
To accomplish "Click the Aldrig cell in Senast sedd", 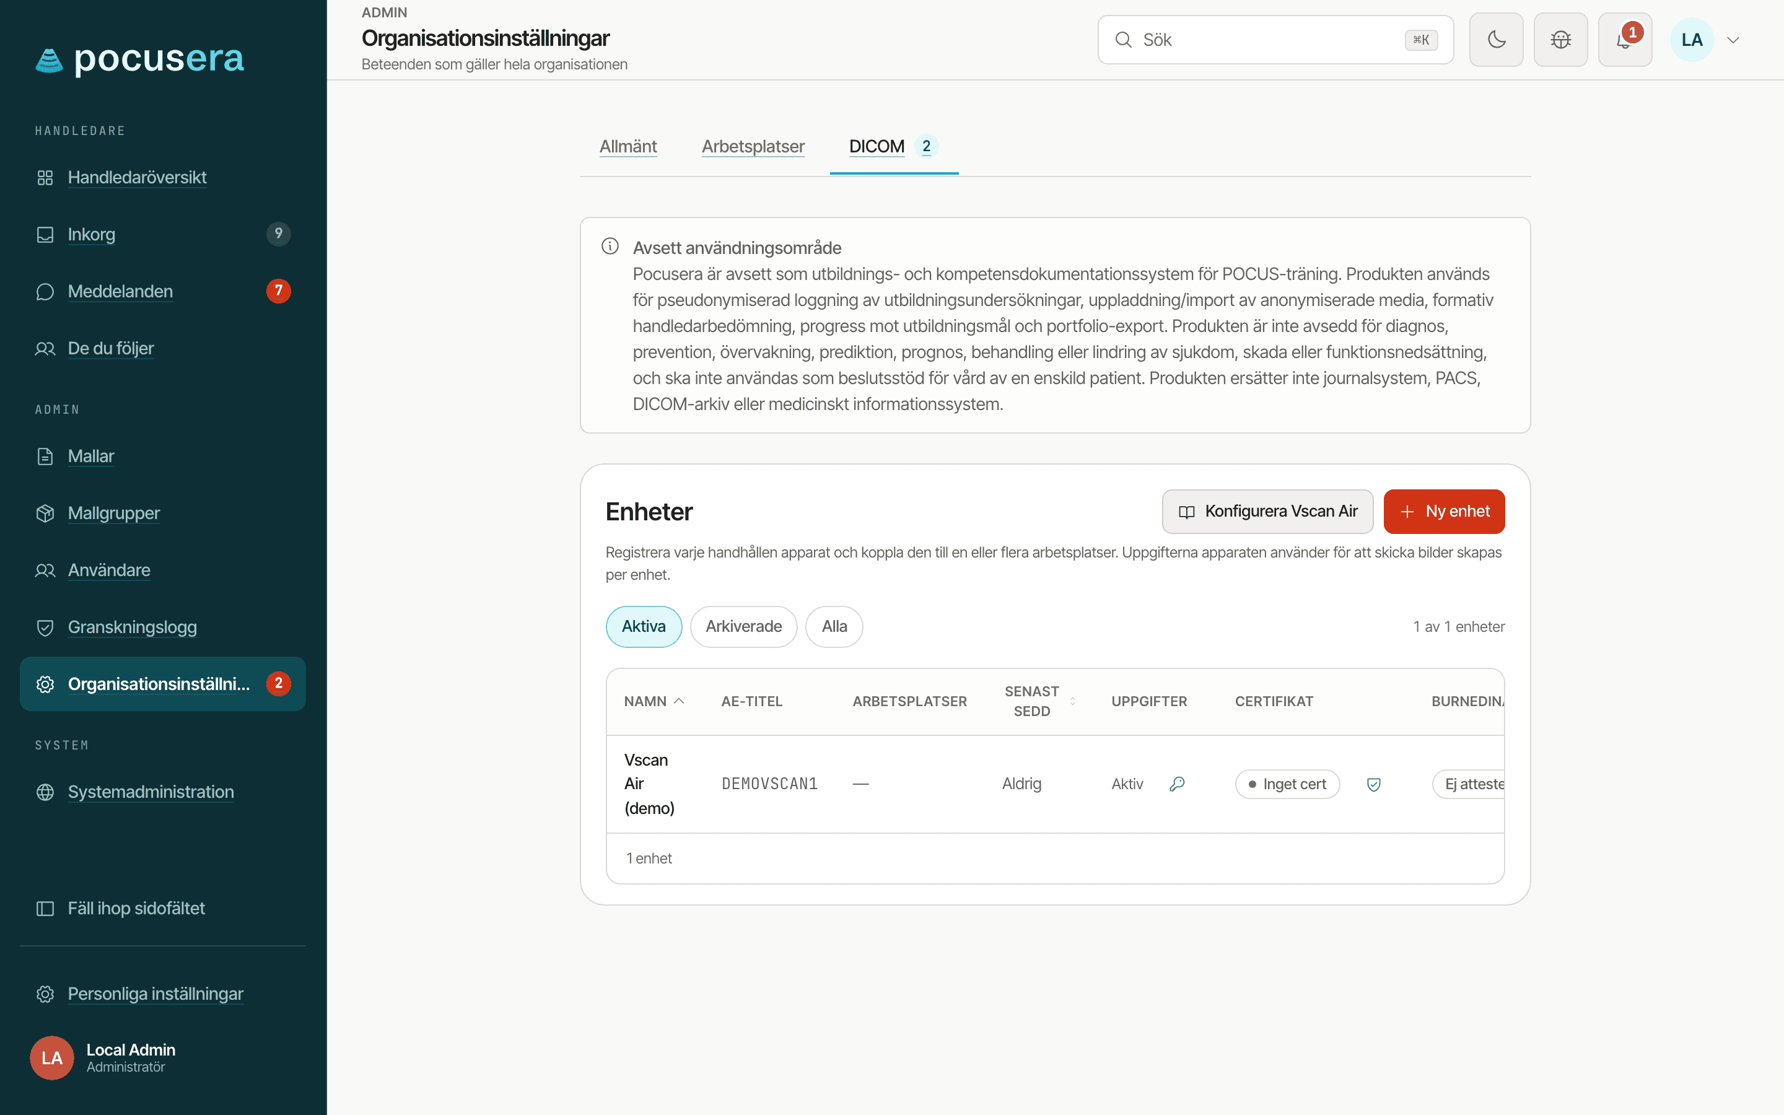I will click(x=1021, y=784).
